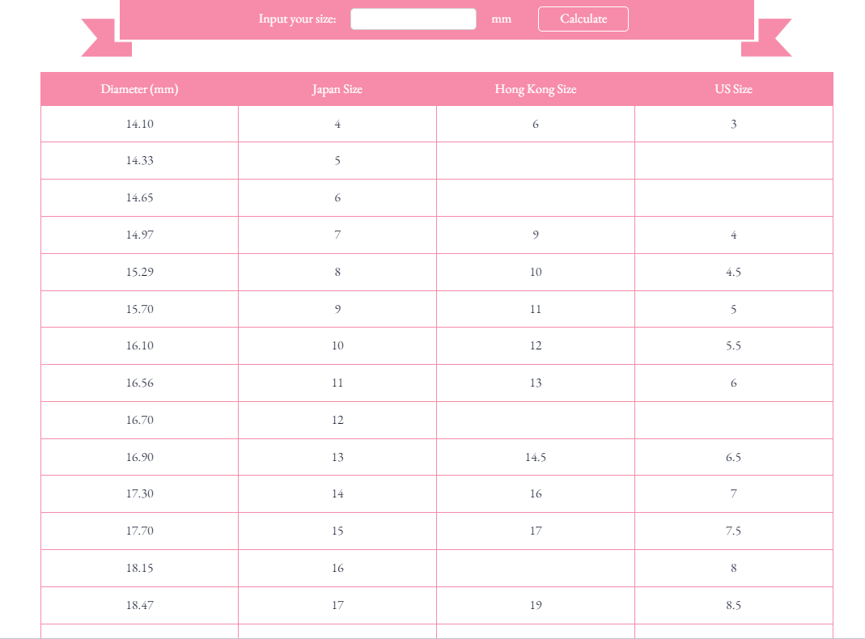
Task: Select the 16.10 diameter cell
Action: click(139, 345)
